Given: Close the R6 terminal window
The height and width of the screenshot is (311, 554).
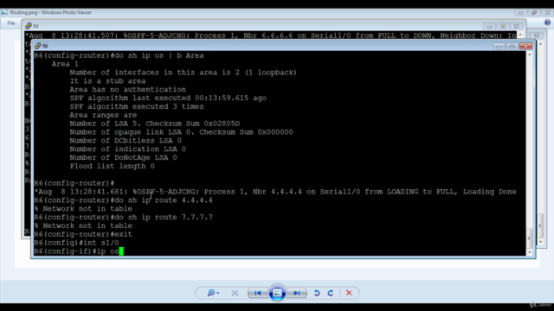Looking at the screenshot, I should click(525, 46).
